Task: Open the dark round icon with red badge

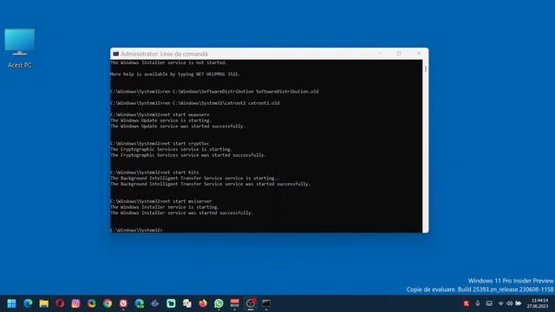Action: click(x=251, y=303)
